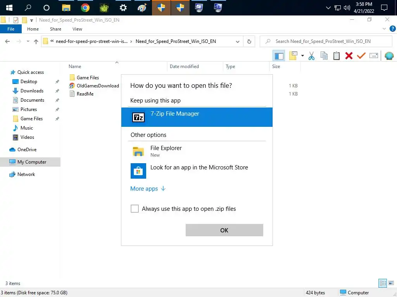The height and width of the screenshot is (297, 397).
Task: Choose File Explorer to open the file
Action: [197, 151]
